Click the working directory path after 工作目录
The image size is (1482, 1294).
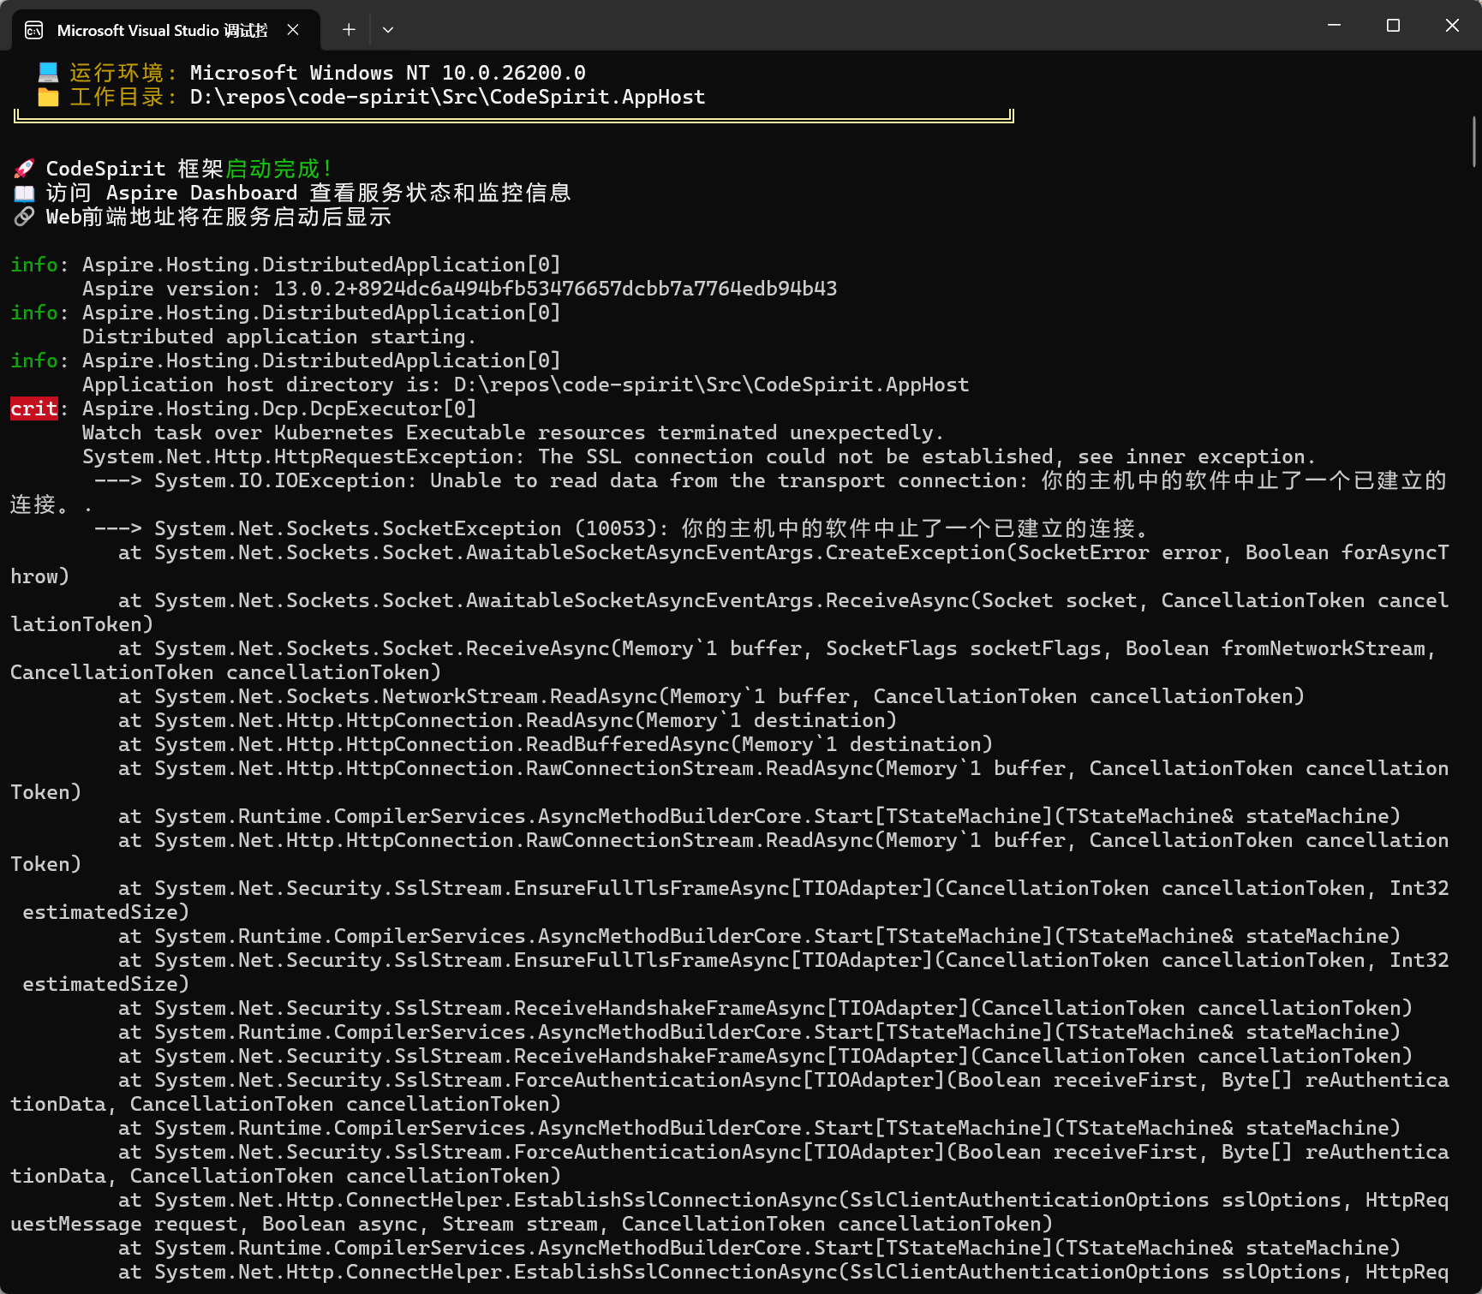point(448,97)
